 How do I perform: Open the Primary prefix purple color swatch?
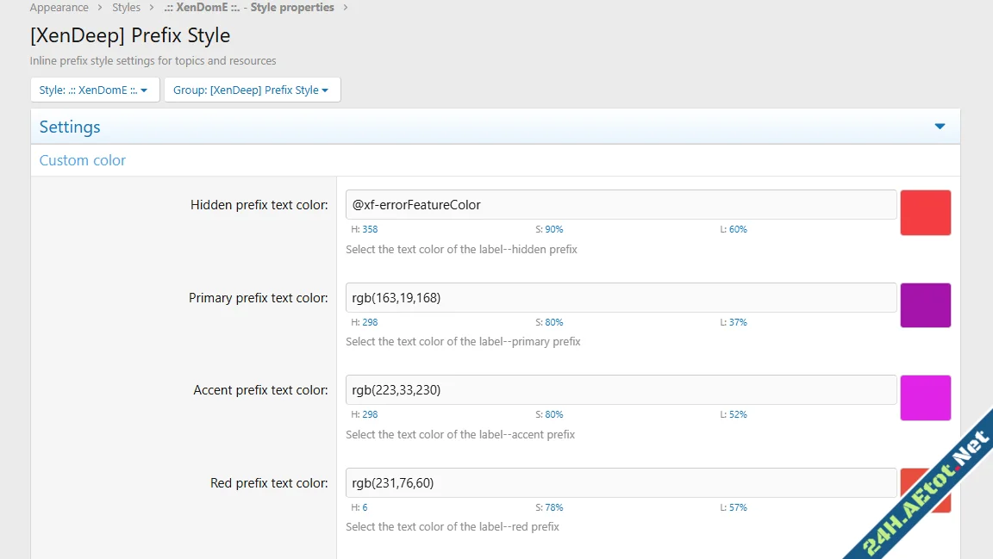coord(925,306)
